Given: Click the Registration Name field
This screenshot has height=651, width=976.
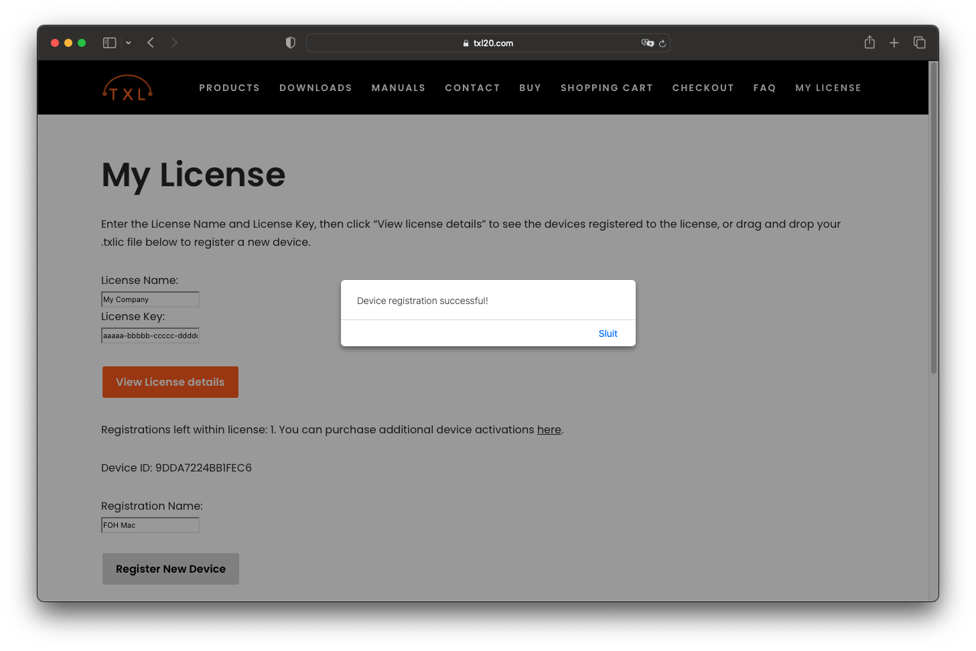Looking at the screenshot, I should point(150,525).
